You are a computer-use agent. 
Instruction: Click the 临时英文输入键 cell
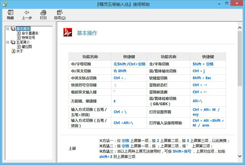pyautogui.click(x=90, y=92)
